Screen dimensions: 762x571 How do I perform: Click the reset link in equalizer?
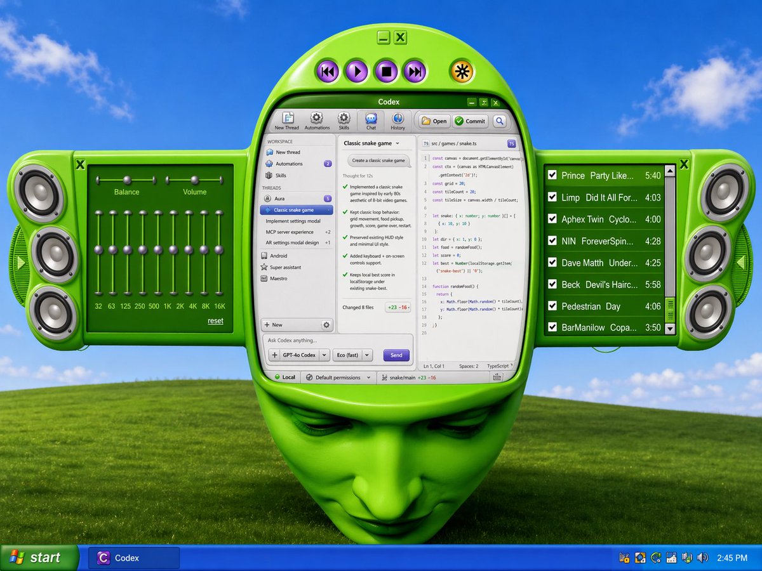[x=215, y=321]
